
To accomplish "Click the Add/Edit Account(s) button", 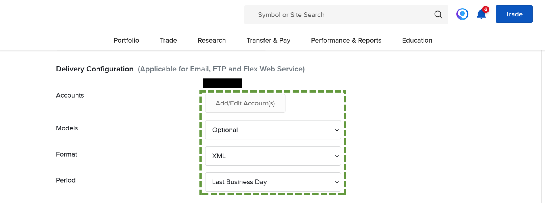I will click(245, 103).
